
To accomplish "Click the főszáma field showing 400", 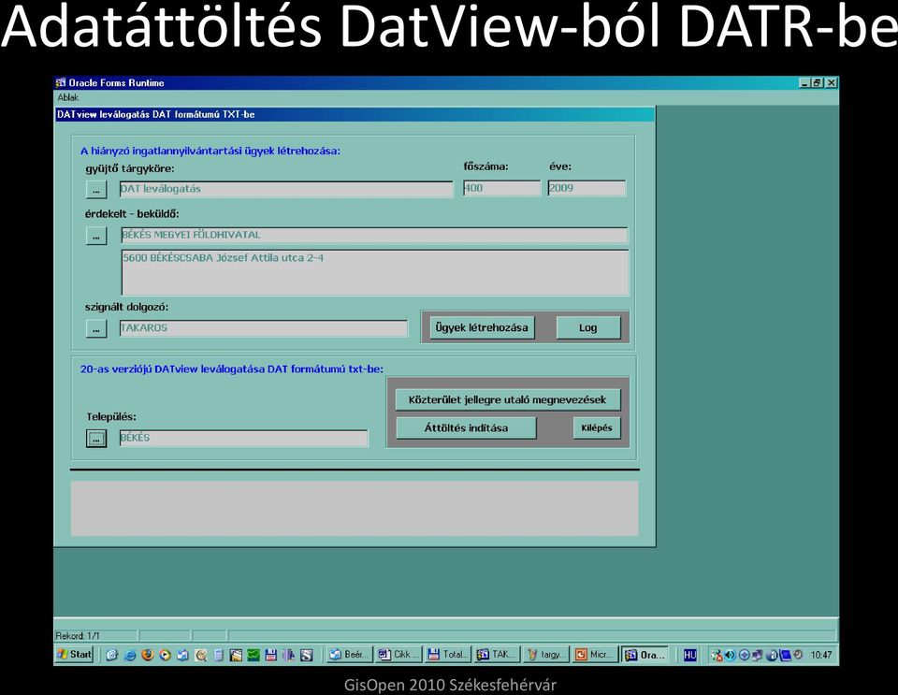I will click(x=501, y=188).
